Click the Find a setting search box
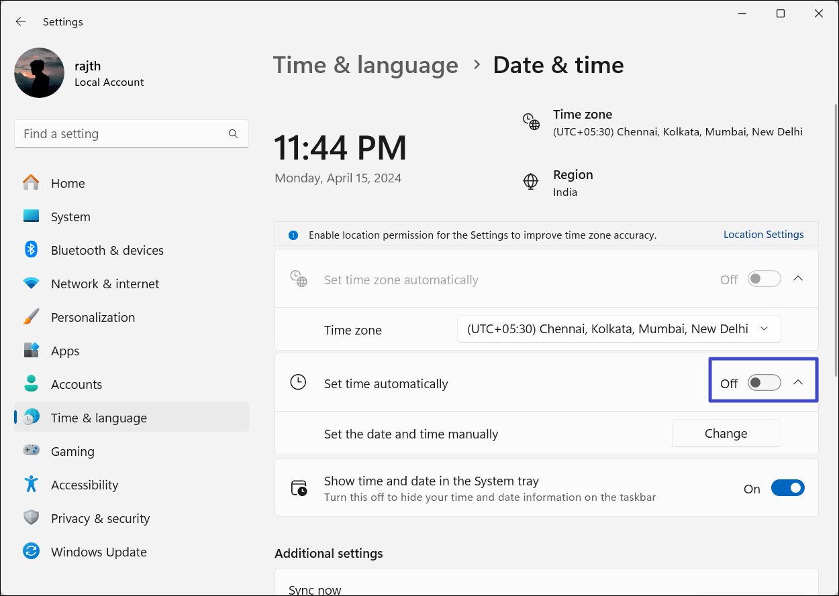The image size is (839, 596). pyautogui.click(x=121, y=134)
